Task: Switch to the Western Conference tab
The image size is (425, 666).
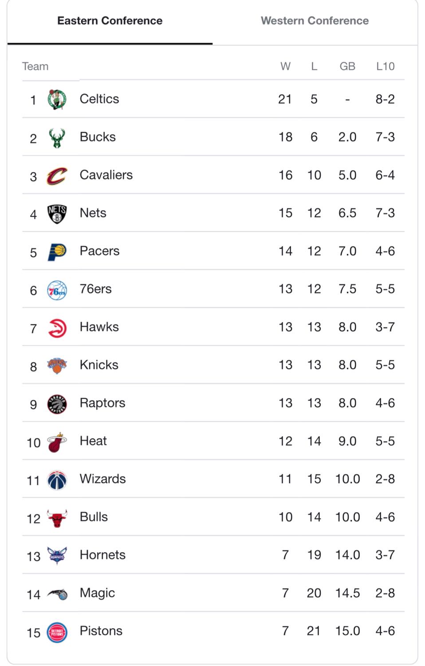Action: pyautogui.click(x=315, y=21)
